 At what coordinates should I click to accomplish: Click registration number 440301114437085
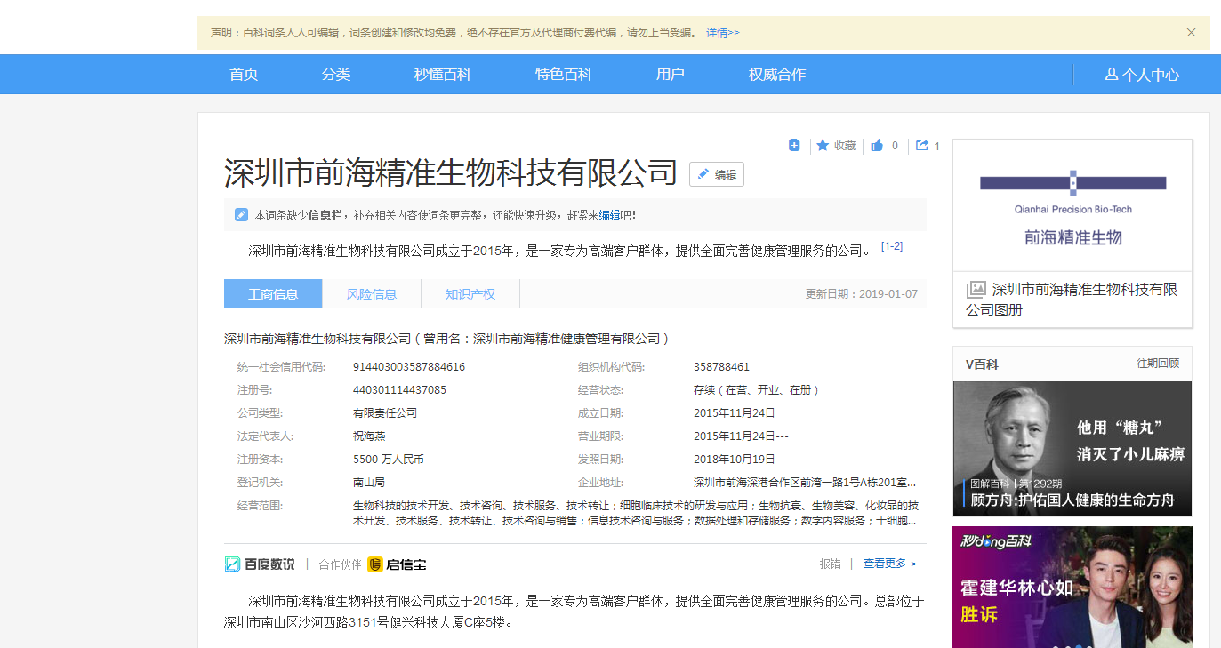tap(399, 390)
